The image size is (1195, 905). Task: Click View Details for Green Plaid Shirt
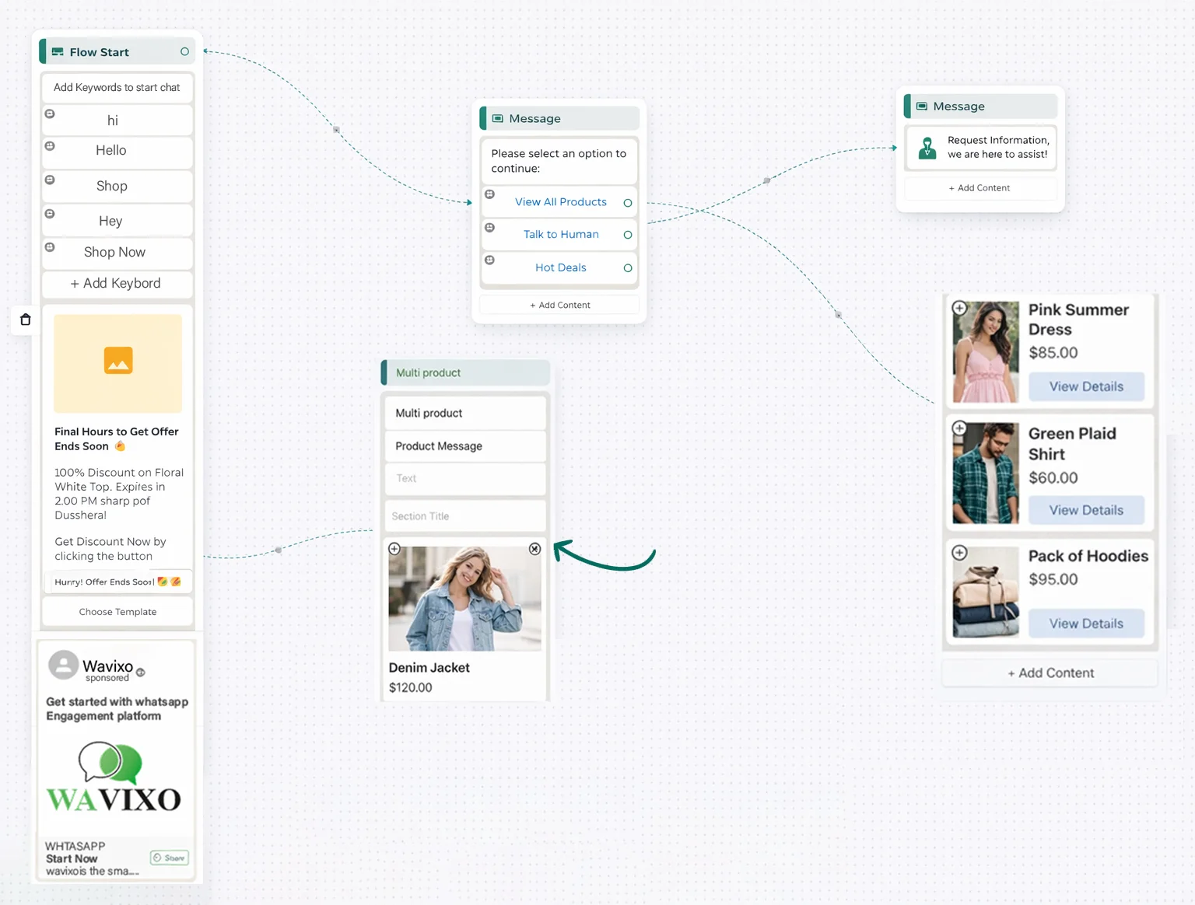pyautogui.click(x=1086, y=510)
